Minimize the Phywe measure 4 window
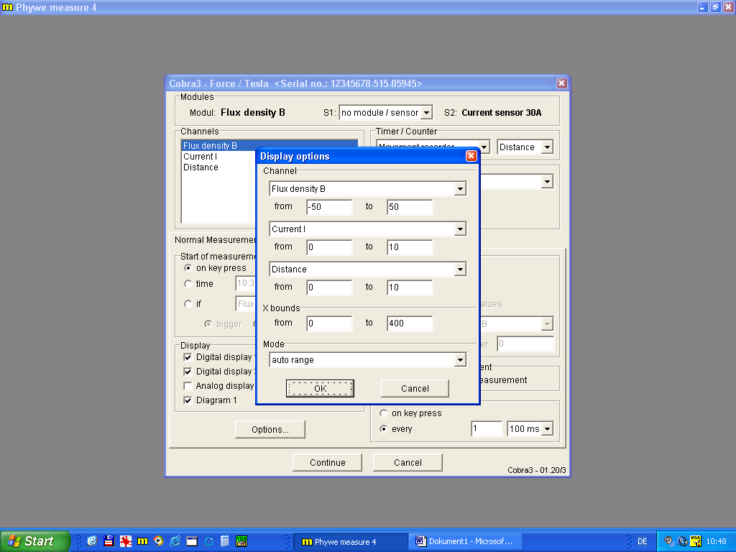 pos(702,7)
